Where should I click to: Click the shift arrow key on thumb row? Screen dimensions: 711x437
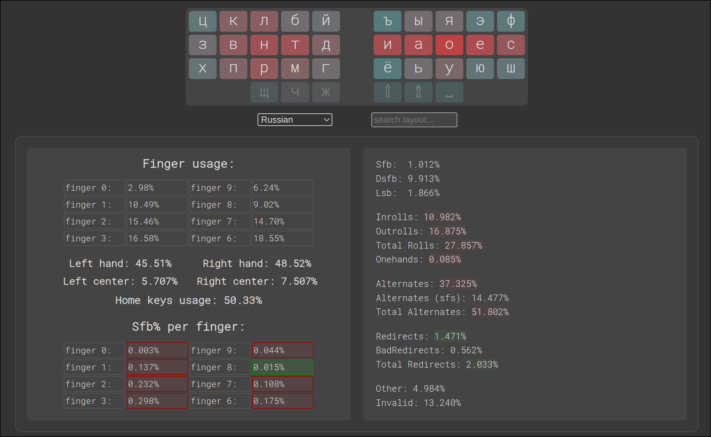387,92
